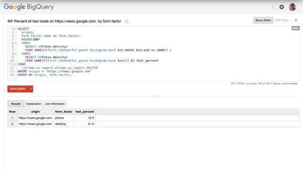Collapse the SUM fold arrow on line 5
This screenshot has height=170, width=303.
(16, 43)
